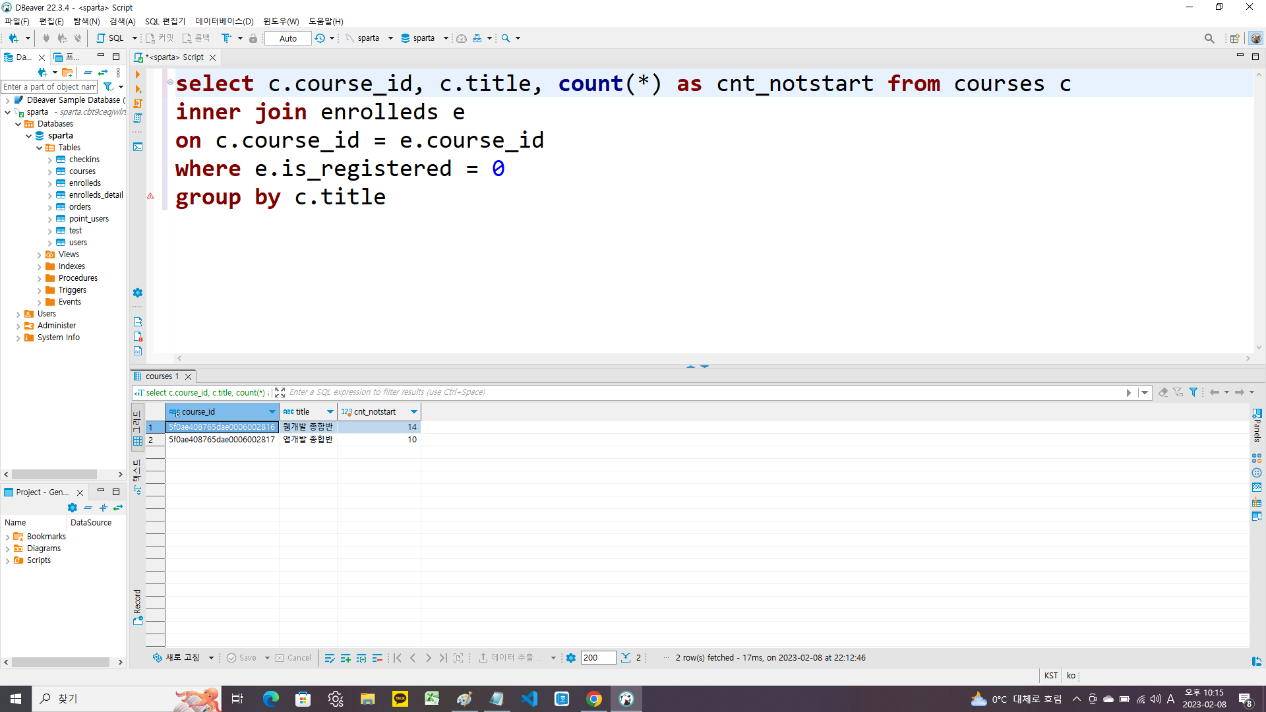The image size is (1266, 712).
Task: Expand the Users node in navigator
Action: [18, 314]
